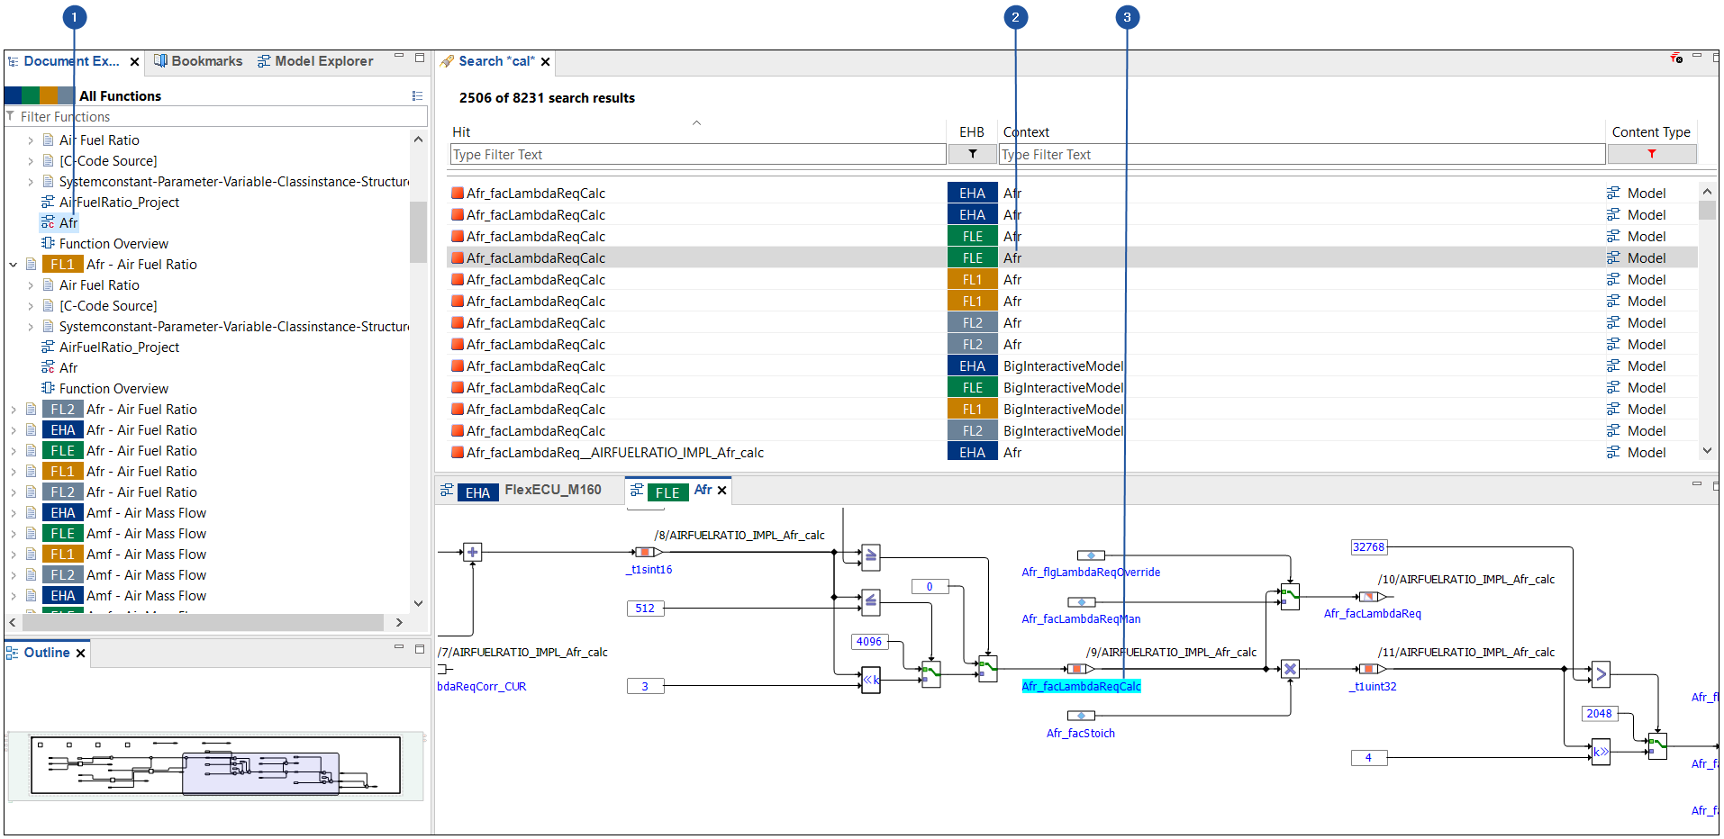
Task: Click the reset all filters icon
Action: pos(1676,59)
